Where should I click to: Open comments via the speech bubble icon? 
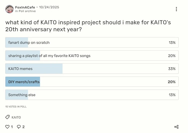[19, 127]
